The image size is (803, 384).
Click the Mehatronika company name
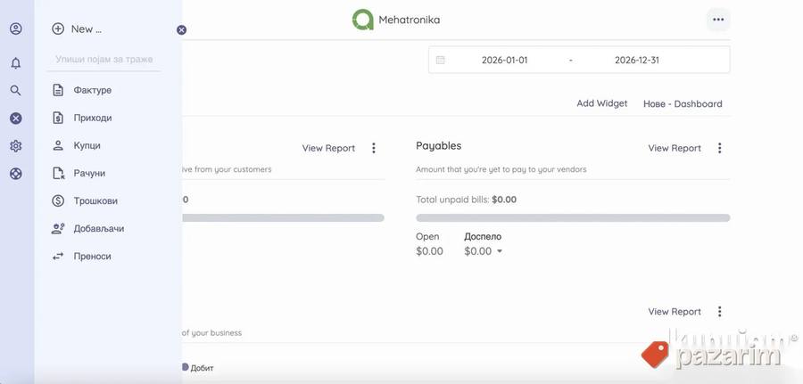tap(409, 20)
